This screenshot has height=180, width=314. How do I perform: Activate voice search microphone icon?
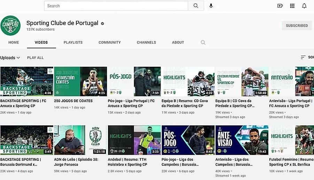point(211,6)
